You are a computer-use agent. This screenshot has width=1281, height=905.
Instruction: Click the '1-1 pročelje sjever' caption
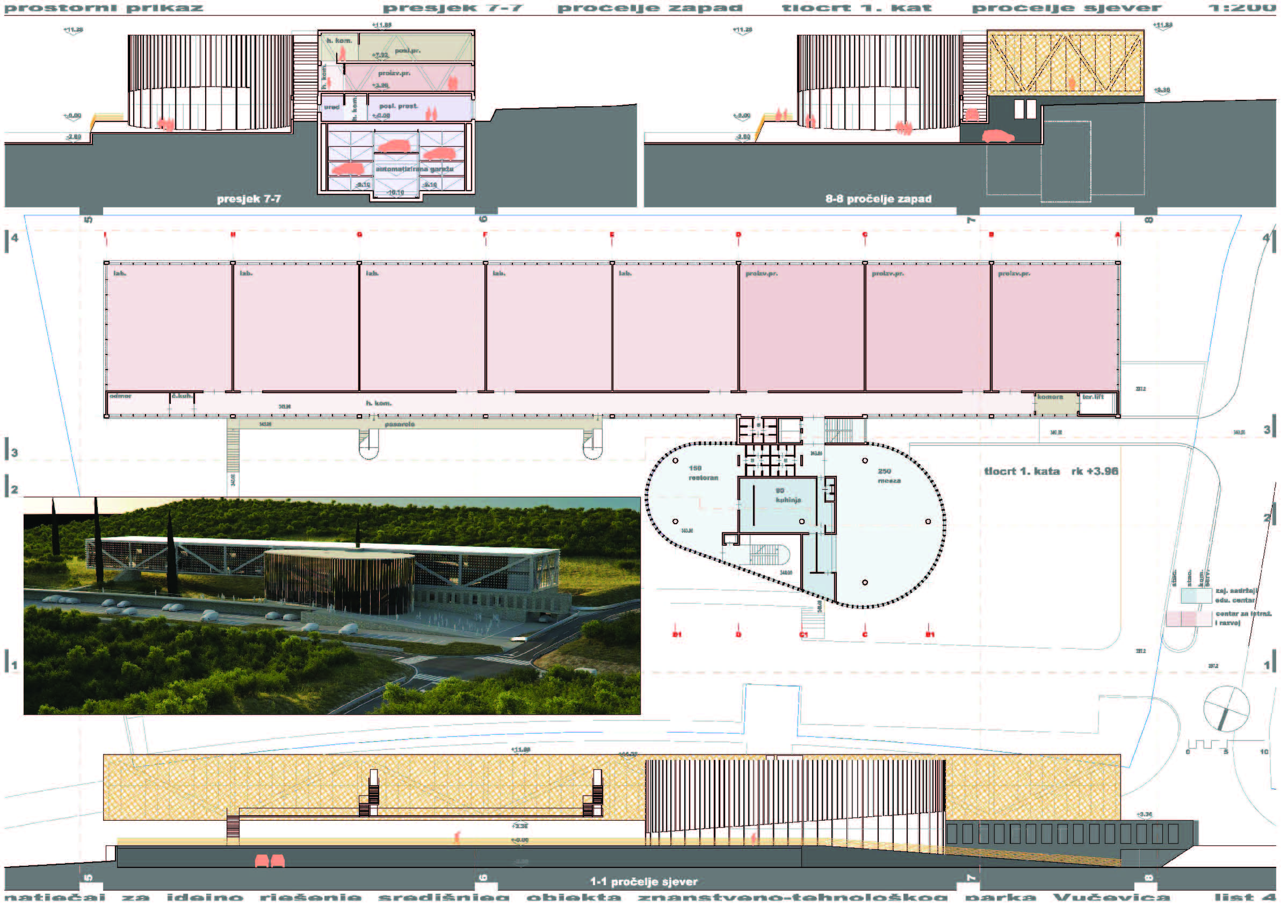click(x=644, y=882)
